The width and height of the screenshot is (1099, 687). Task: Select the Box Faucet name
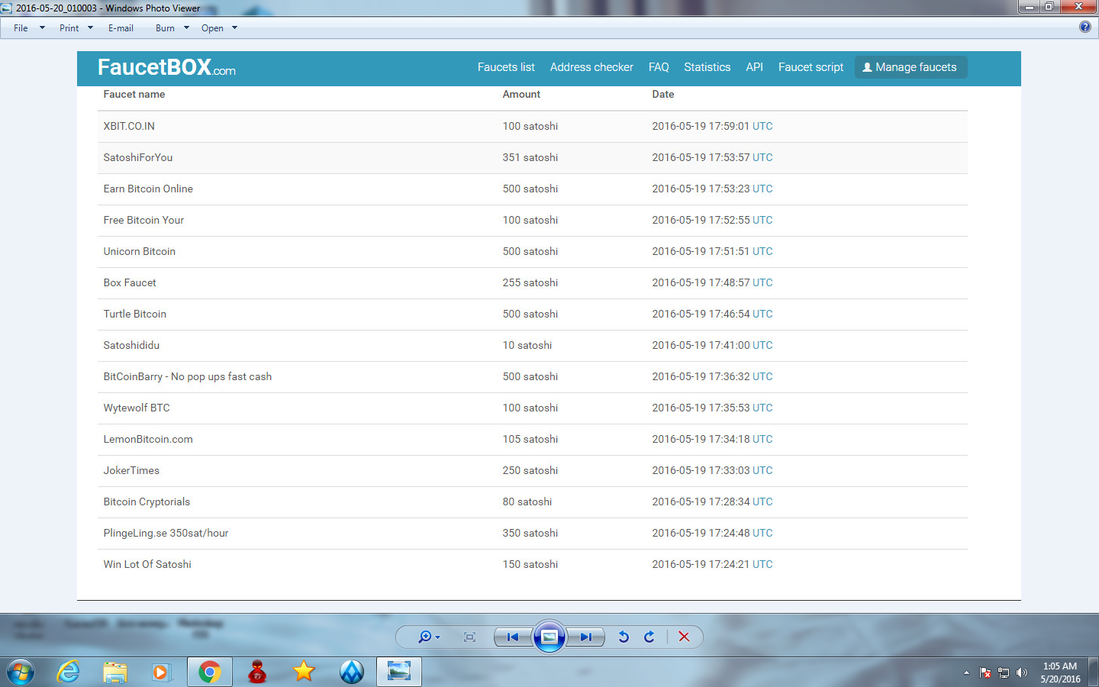point(130,282)
